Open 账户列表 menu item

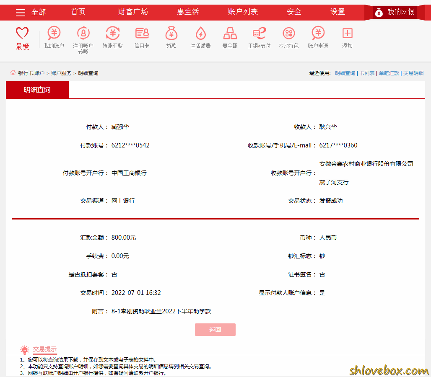243,12
